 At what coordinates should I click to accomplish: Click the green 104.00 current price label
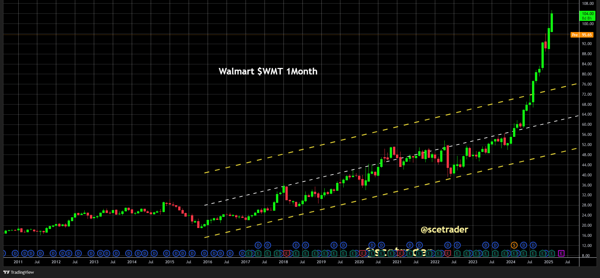tap(588, 16)
